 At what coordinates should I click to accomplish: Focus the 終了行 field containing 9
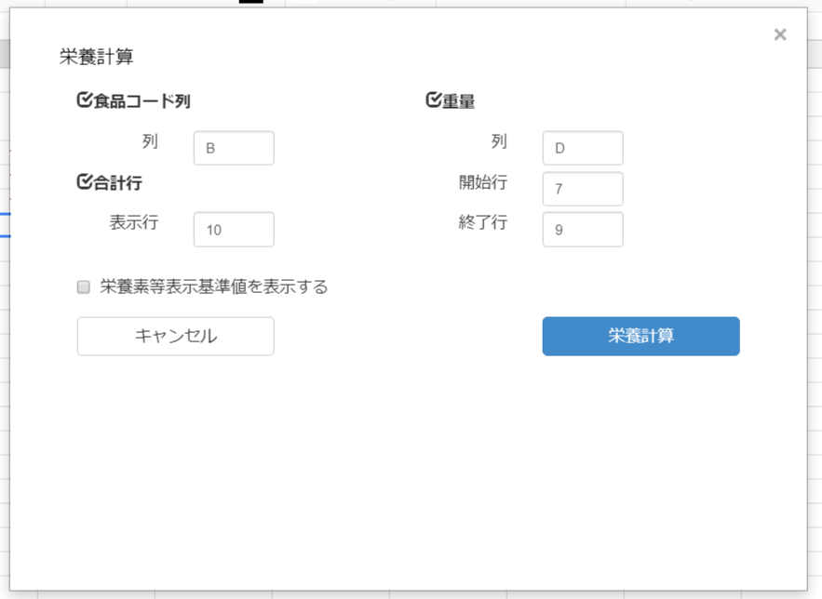(583, 230)
